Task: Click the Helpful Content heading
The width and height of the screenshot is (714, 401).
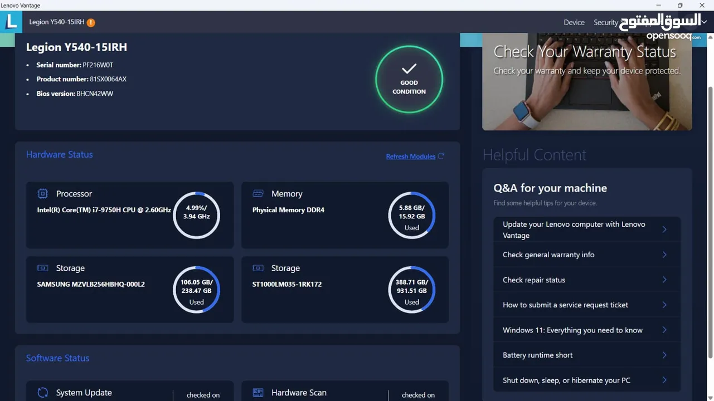Action: 535,155
